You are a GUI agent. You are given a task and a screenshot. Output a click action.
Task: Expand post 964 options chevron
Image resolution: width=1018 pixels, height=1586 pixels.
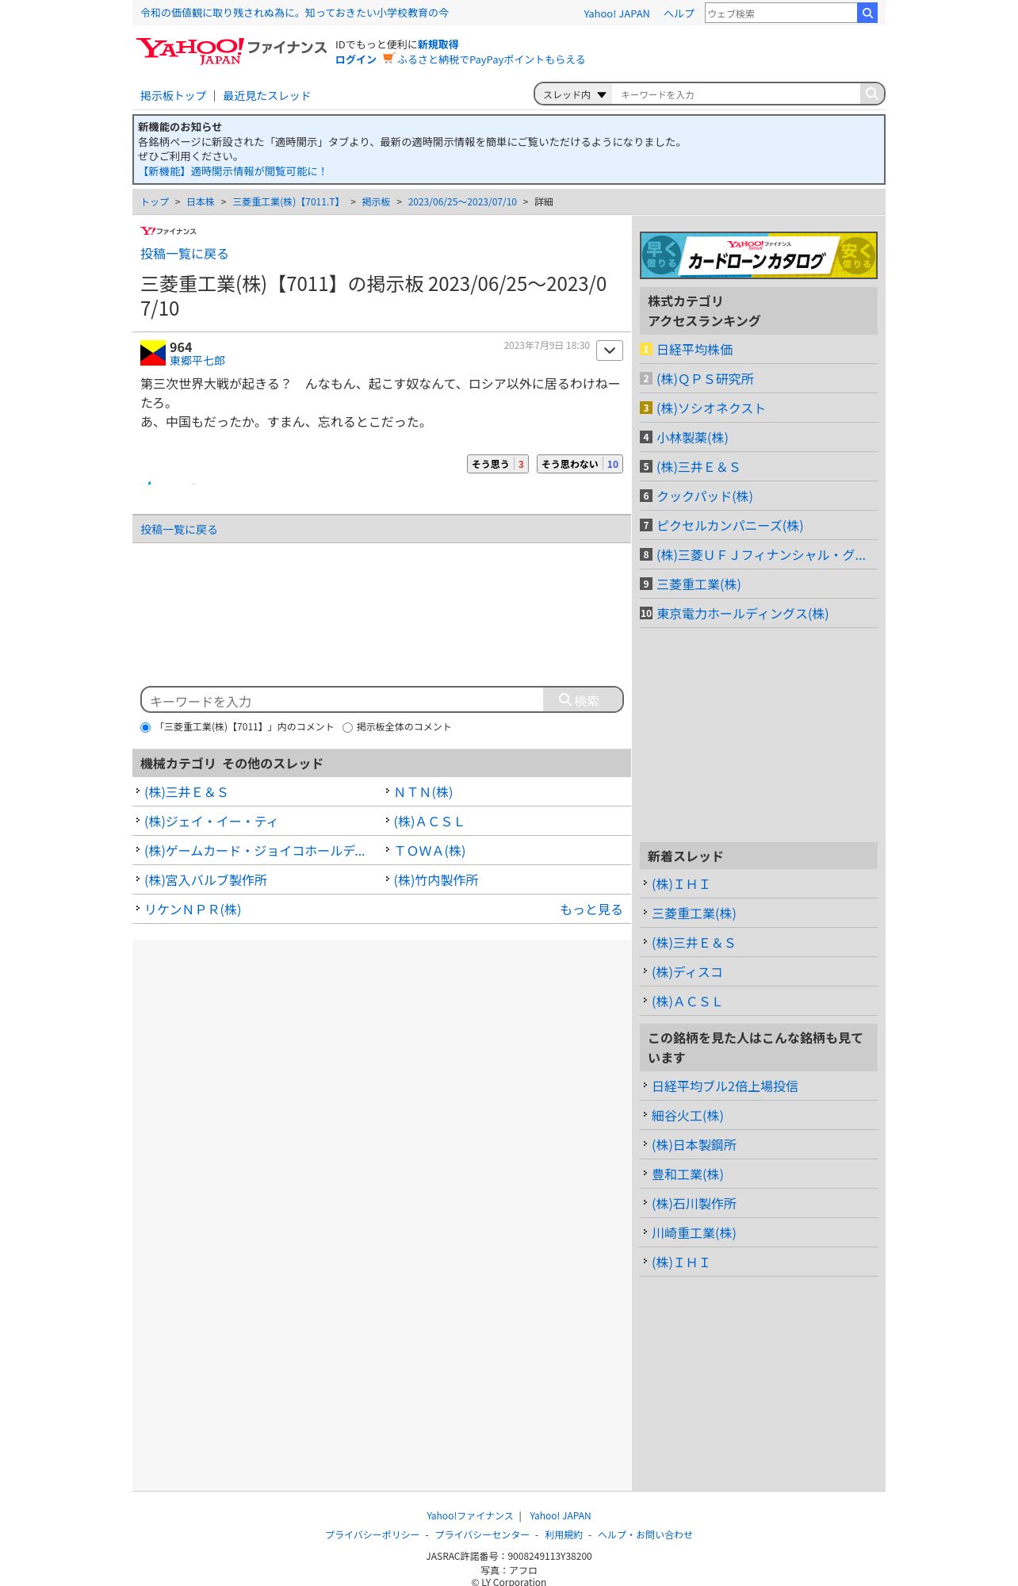(609, 351)
